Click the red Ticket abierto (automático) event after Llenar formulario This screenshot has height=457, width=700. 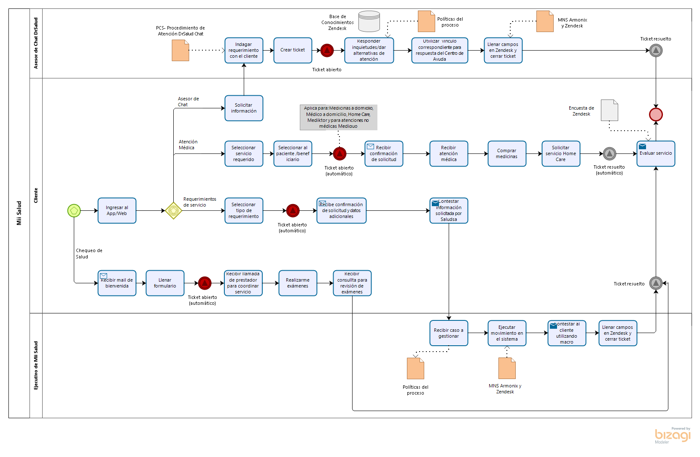click(x=205, y=283)
